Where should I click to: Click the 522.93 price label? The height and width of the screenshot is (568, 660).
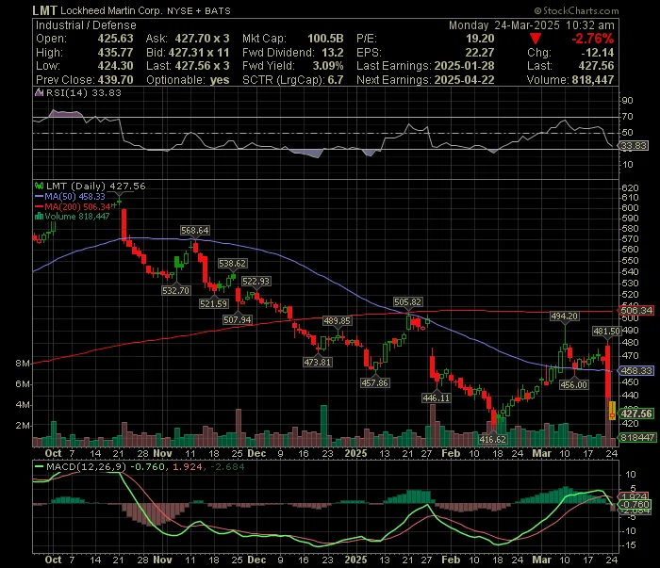coord(256,282)
